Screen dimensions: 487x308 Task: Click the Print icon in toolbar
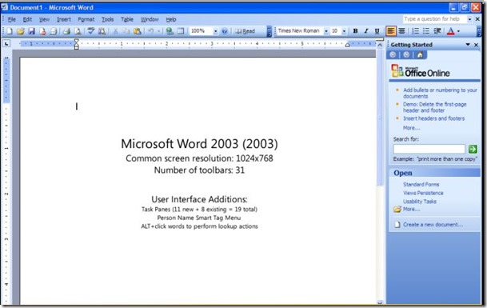tap(66, 31)
